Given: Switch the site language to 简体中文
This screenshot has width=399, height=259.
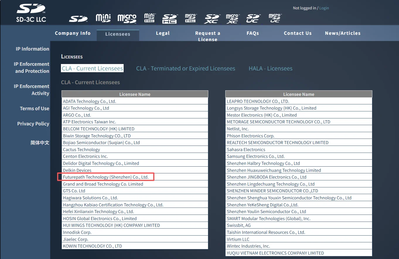Looking at the screenshot, I should (40, 143).
